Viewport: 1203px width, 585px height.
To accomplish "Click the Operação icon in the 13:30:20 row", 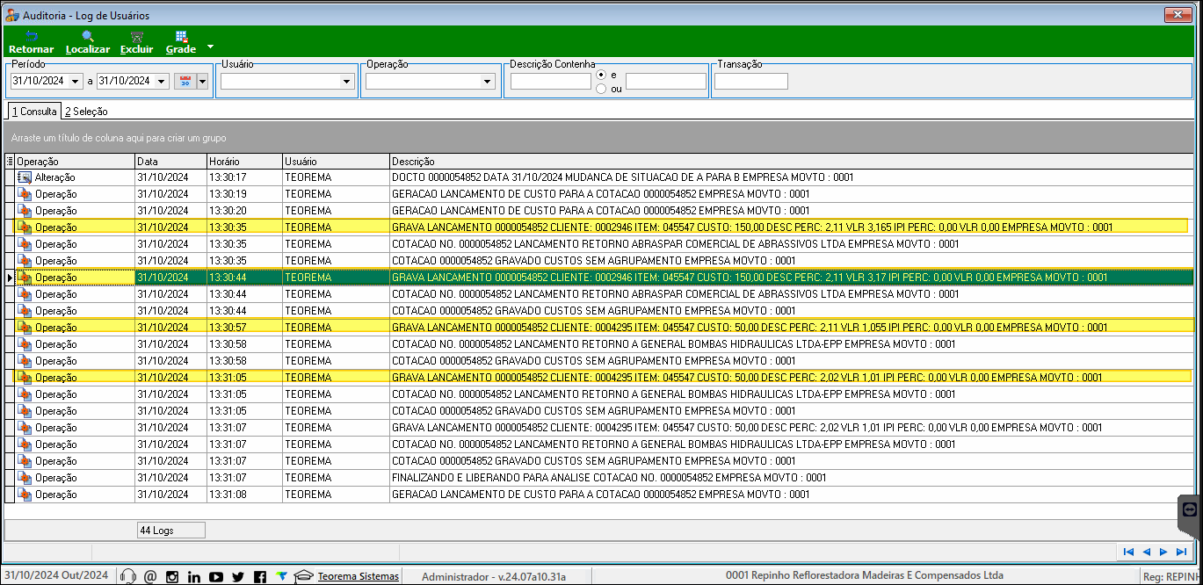I will click(25, 211).
